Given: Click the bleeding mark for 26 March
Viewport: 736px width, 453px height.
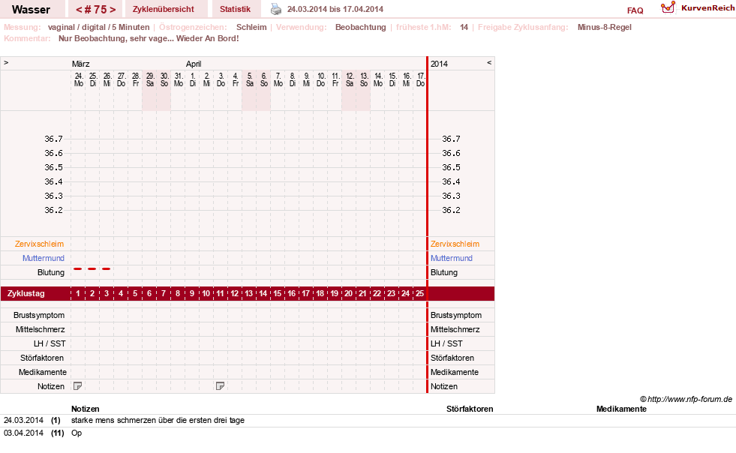Looking at the screenshot, I should [x=107, y=269].
